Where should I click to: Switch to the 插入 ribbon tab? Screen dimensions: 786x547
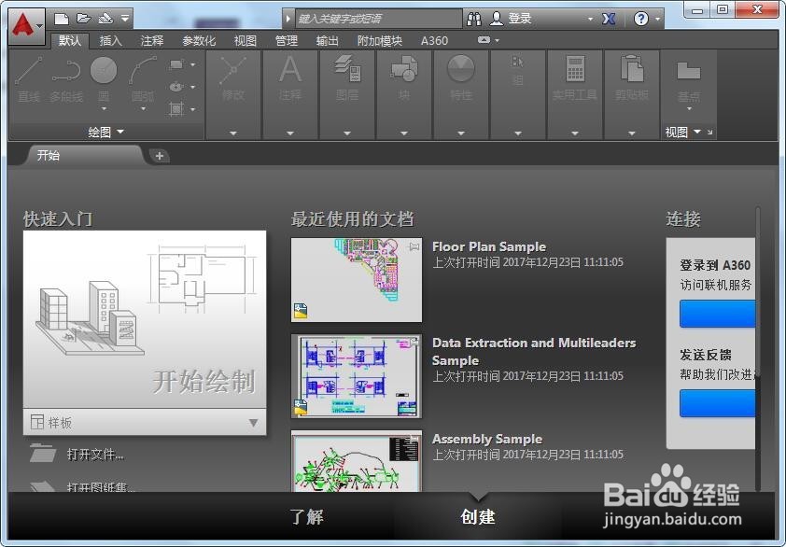[111, 41]
